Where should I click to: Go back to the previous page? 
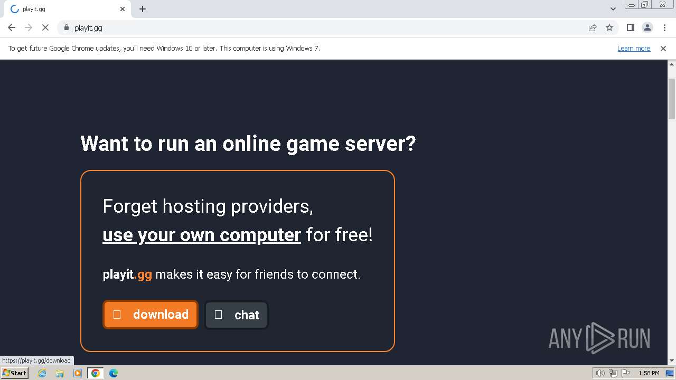tap(12, 27)
